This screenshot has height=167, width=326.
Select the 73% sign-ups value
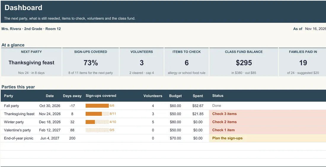coord(91,63)
